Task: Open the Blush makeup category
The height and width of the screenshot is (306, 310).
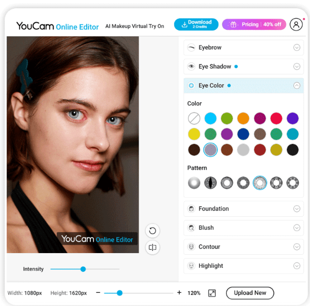Action: coord(244,228)
